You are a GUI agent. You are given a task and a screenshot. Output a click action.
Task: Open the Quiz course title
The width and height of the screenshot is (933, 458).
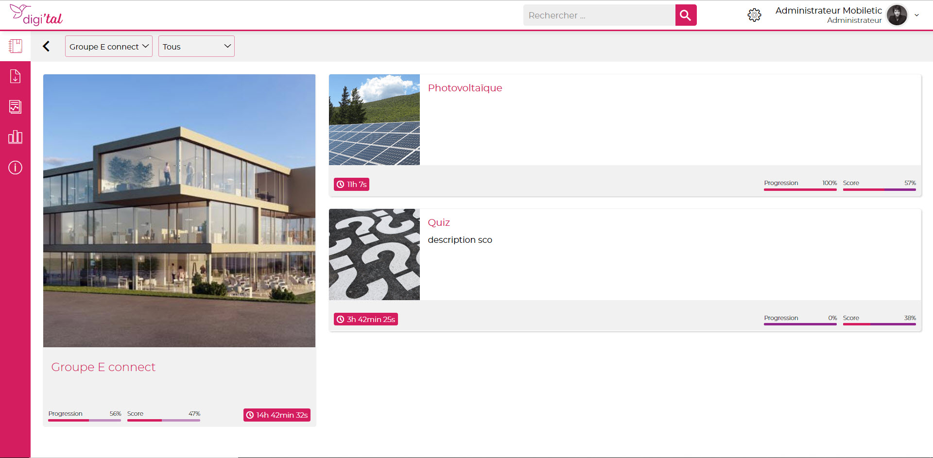(x=439, y=222)
